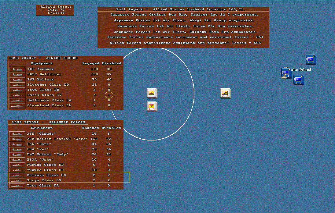Select the Japanese naval unit inside the circle
This screenshot has height=213, width=335.
click(x=152, y=93)
